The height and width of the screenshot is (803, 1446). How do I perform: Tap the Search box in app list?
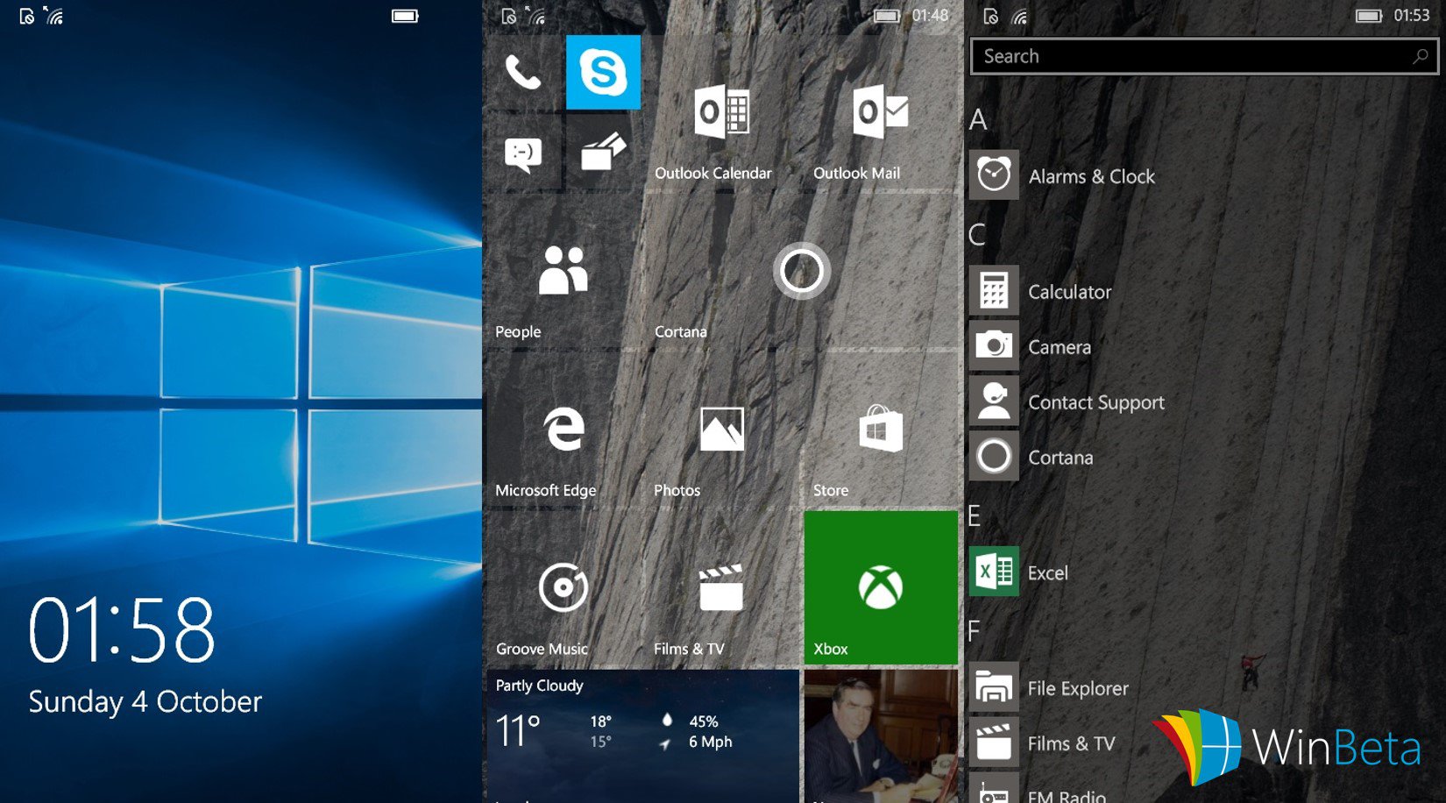[x=1203, y=56]
